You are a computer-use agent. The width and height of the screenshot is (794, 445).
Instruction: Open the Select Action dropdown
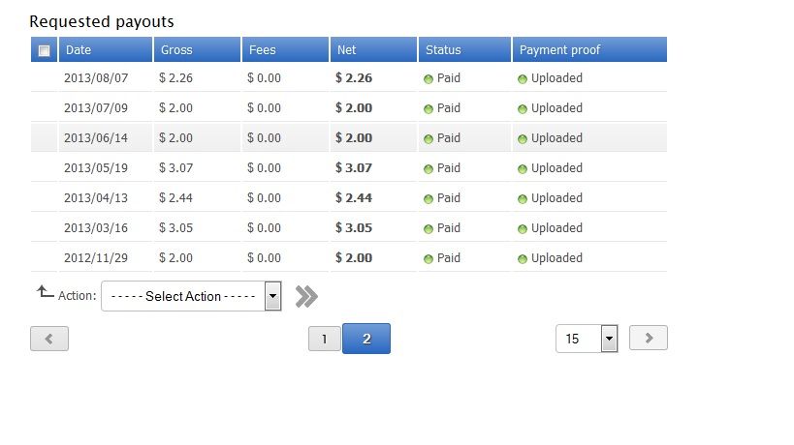(191, 296)
